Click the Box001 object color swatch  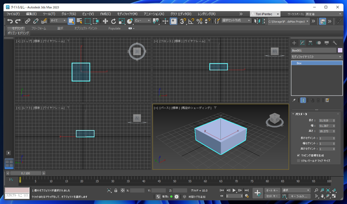click(x=340, y=50)
